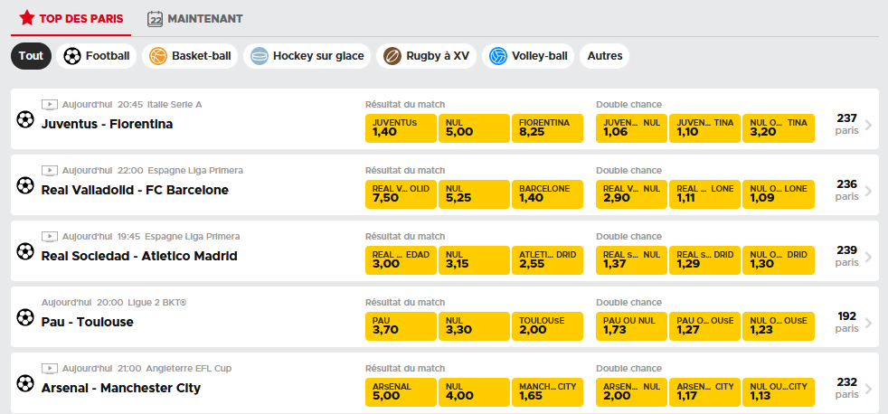This screenshot has height=414, width=888.
Task: Select Nul odds 3,15 for Real Sociedad match
Action: click(x=474, y=260)
